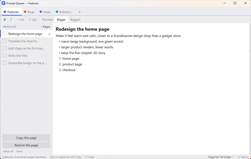251x159 pixels.
Task: Click the green dot on the Robotics tab
Action: point(57,12)
